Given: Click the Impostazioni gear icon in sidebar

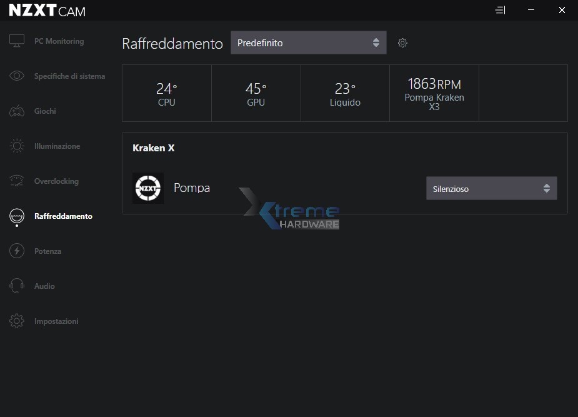Looking at the screenshot, I should pos(17,321).
